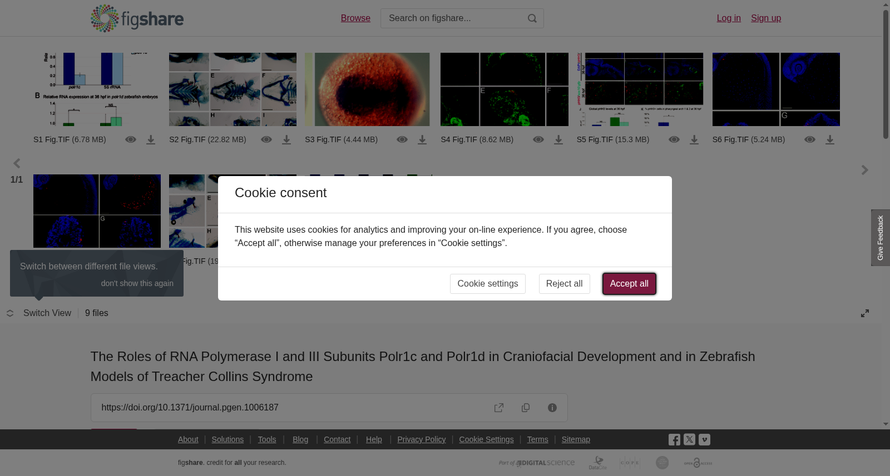Click the Log in link

pyautogui.click(x=729, y=18)
